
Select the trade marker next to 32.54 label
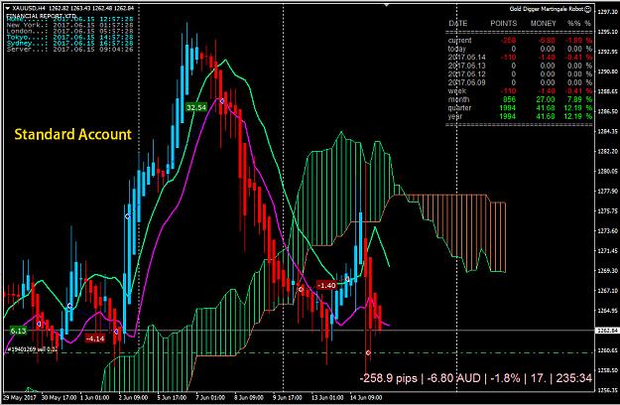(x=222, y=101)
